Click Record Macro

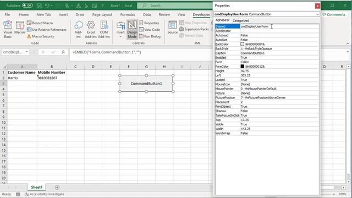(40, 23)
